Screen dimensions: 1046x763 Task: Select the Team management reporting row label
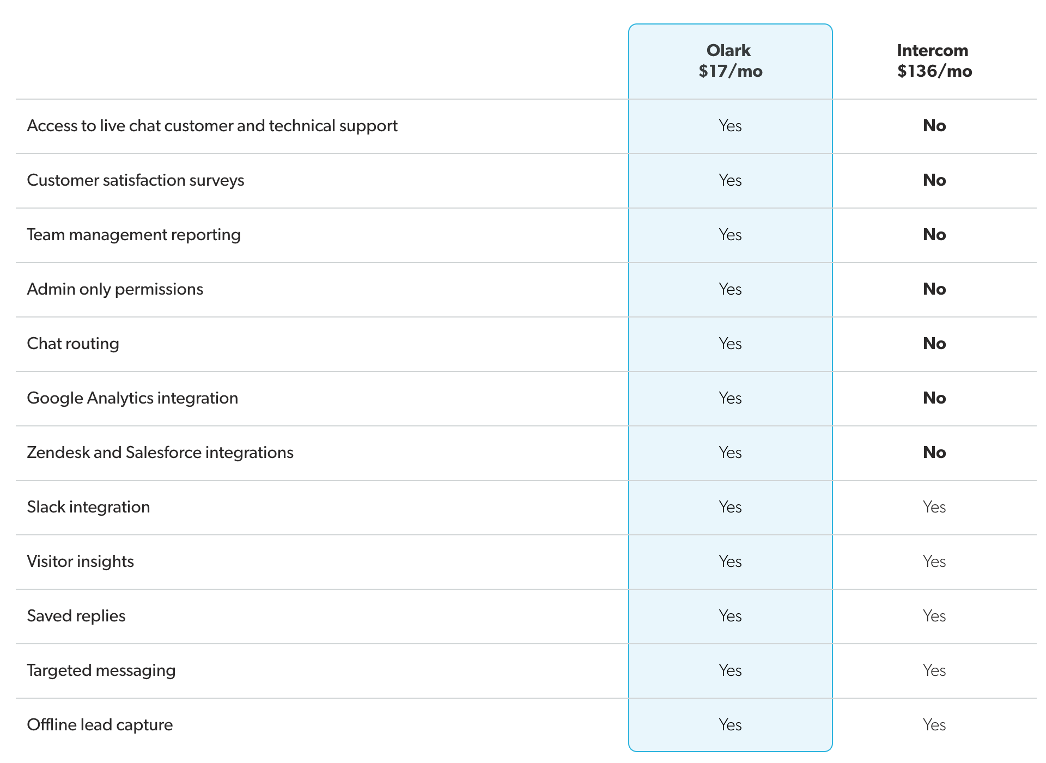click(x=133, y=235)
